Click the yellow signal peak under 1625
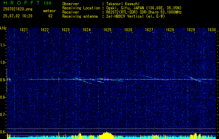219x139 pixels. click(x=107, y=135)
